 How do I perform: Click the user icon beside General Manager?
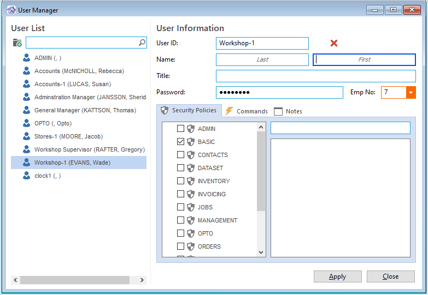(26, 110)
